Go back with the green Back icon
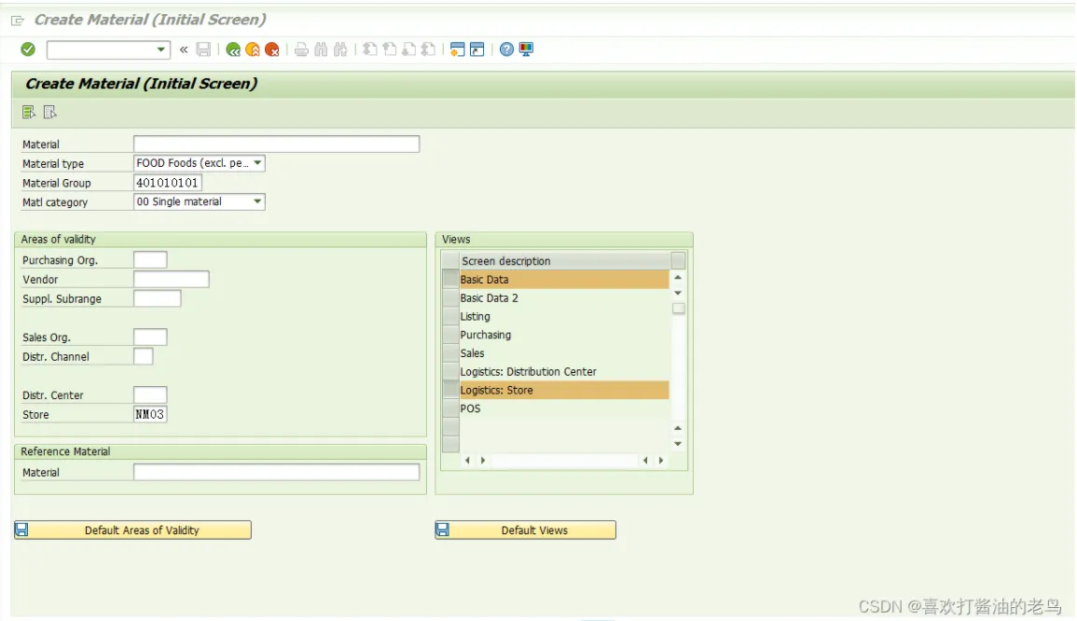This screenshot has width=1077, height=621. tap(233, 49)
